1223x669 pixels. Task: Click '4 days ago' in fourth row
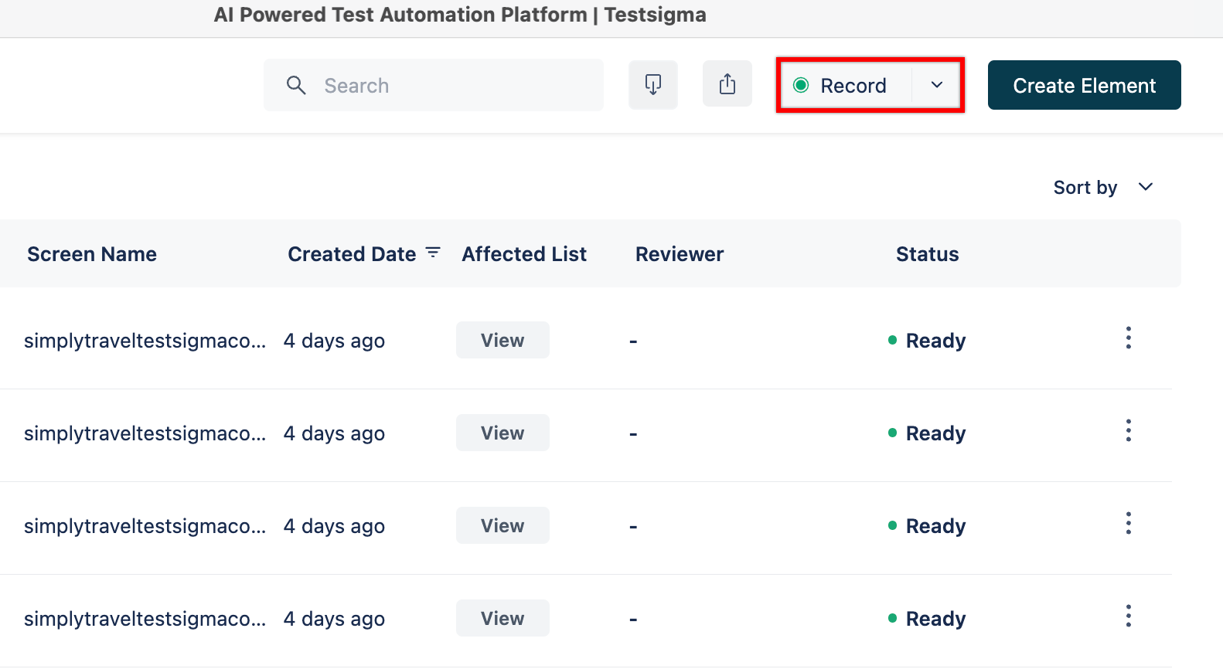point(334,619)
